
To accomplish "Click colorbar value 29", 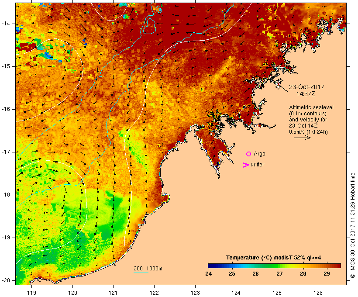I will [x=327, y=274].
